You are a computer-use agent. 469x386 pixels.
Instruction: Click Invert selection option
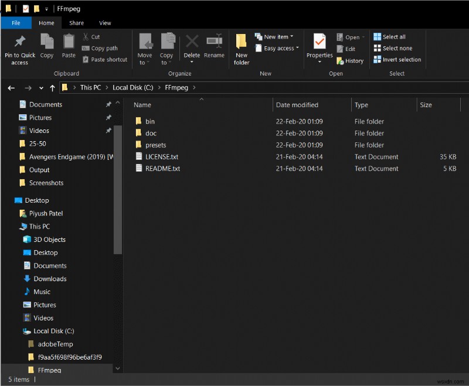coord(397,59)
